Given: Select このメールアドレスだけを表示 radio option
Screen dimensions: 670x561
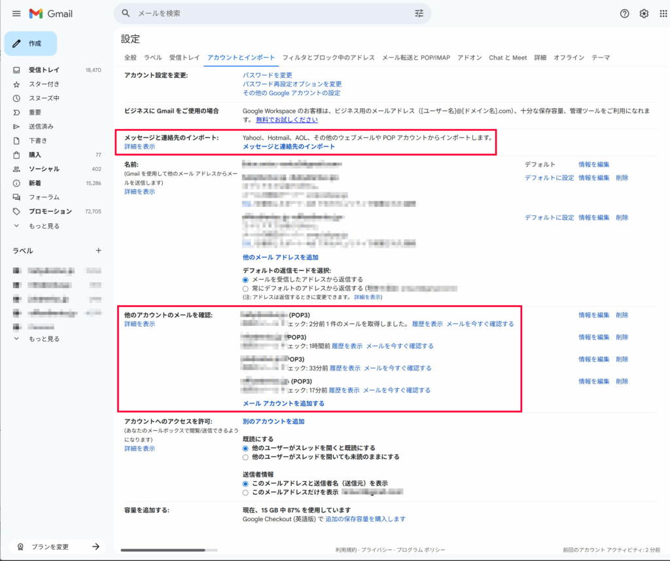Looking at the screenshot, I should 246,492.
